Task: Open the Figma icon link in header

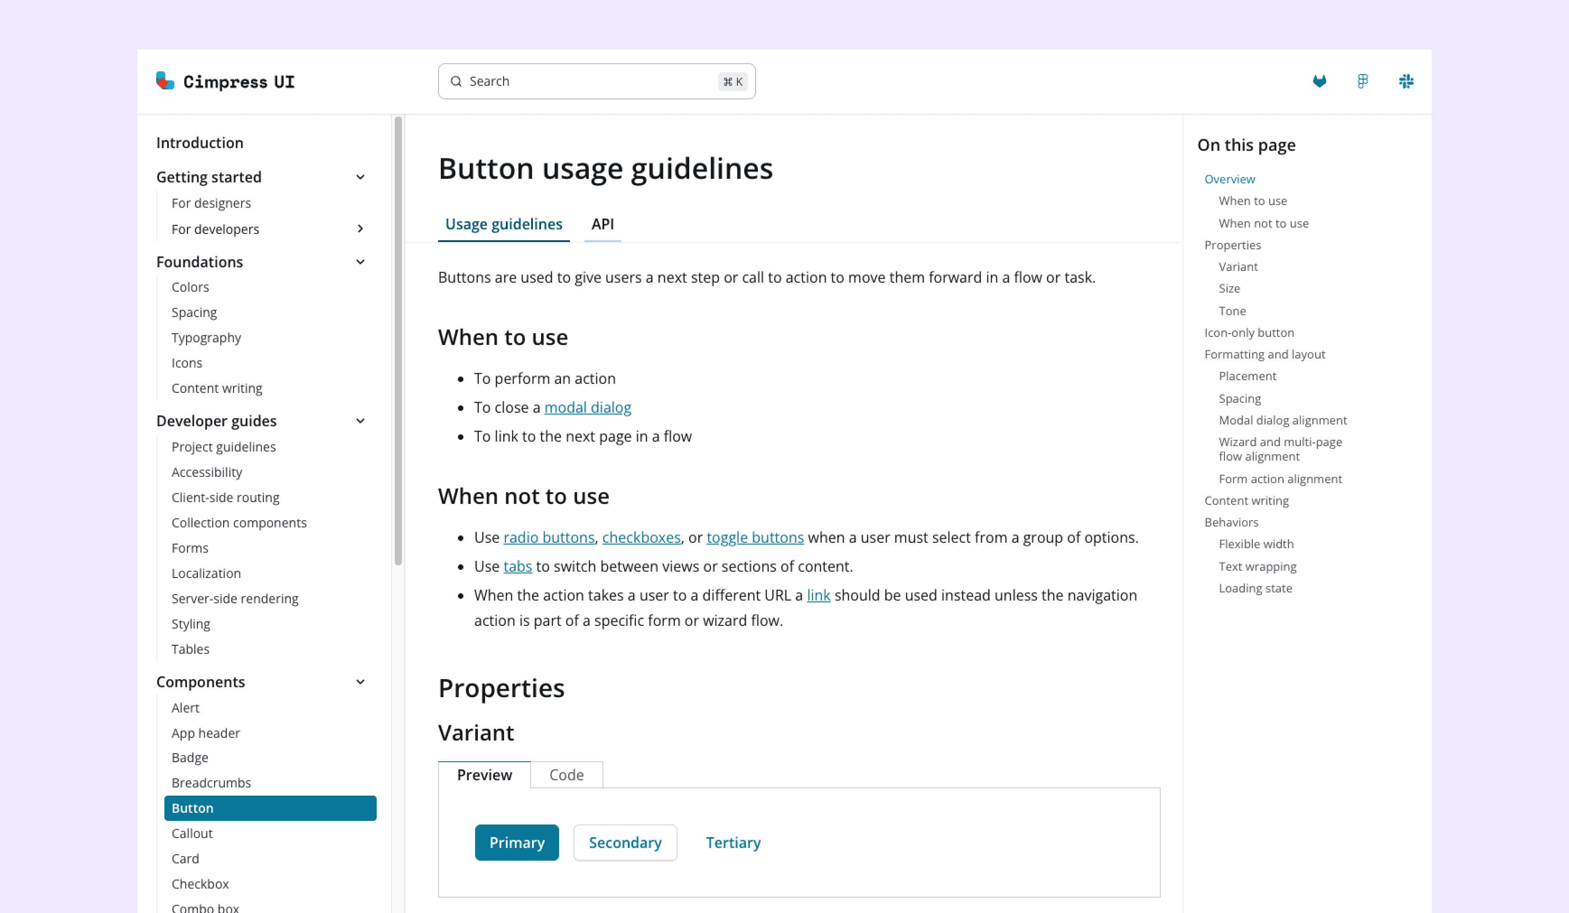Action: [1362, 82]
